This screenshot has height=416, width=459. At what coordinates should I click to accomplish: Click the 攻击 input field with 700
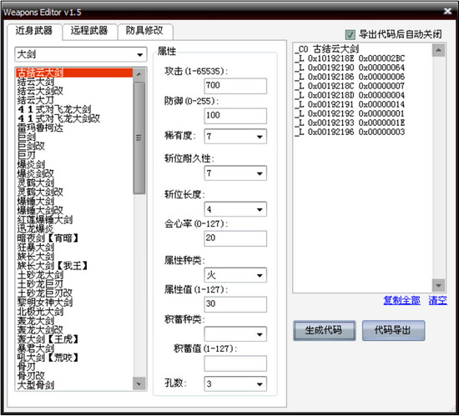[x=235, y=86]
